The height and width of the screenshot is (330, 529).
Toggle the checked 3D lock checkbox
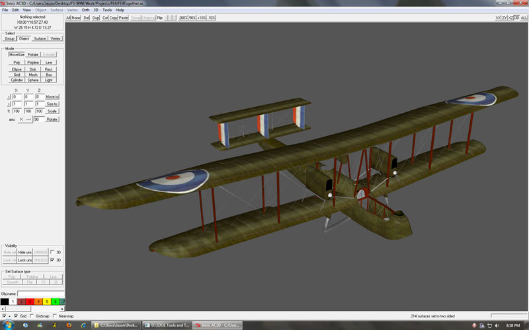[x=52, y=260]
